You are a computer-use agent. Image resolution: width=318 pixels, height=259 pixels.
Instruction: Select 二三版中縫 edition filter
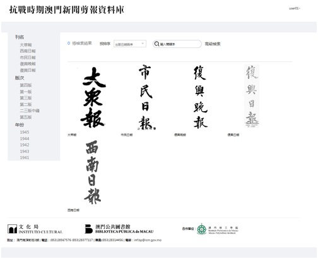30,111
